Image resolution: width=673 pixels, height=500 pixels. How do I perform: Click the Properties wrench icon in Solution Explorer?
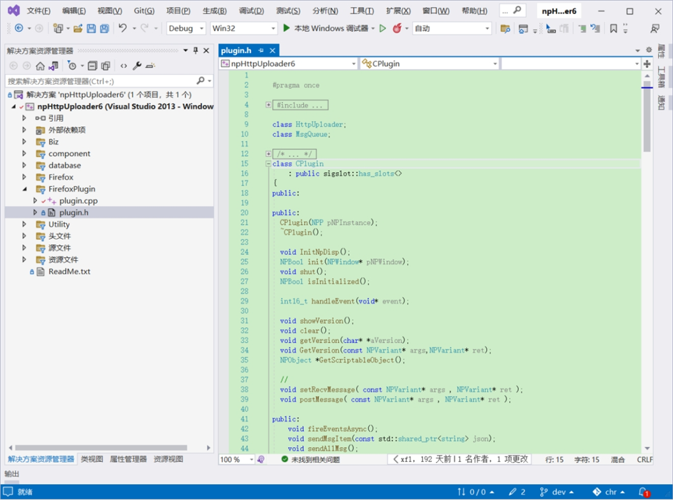click(x=138, y=65)
